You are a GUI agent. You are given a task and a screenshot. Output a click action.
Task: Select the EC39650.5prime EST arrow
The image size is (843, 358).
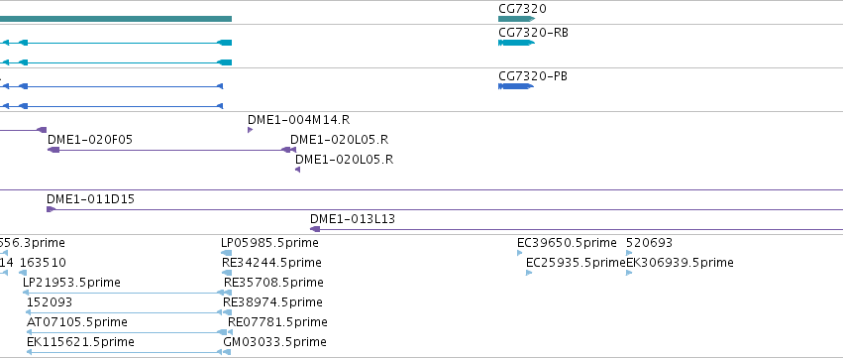click(x=520, y=253)
